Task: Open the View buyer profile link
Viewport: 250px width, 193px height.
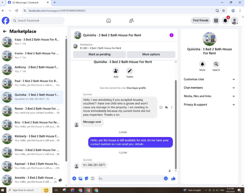Action: click(x=136, y=88)
